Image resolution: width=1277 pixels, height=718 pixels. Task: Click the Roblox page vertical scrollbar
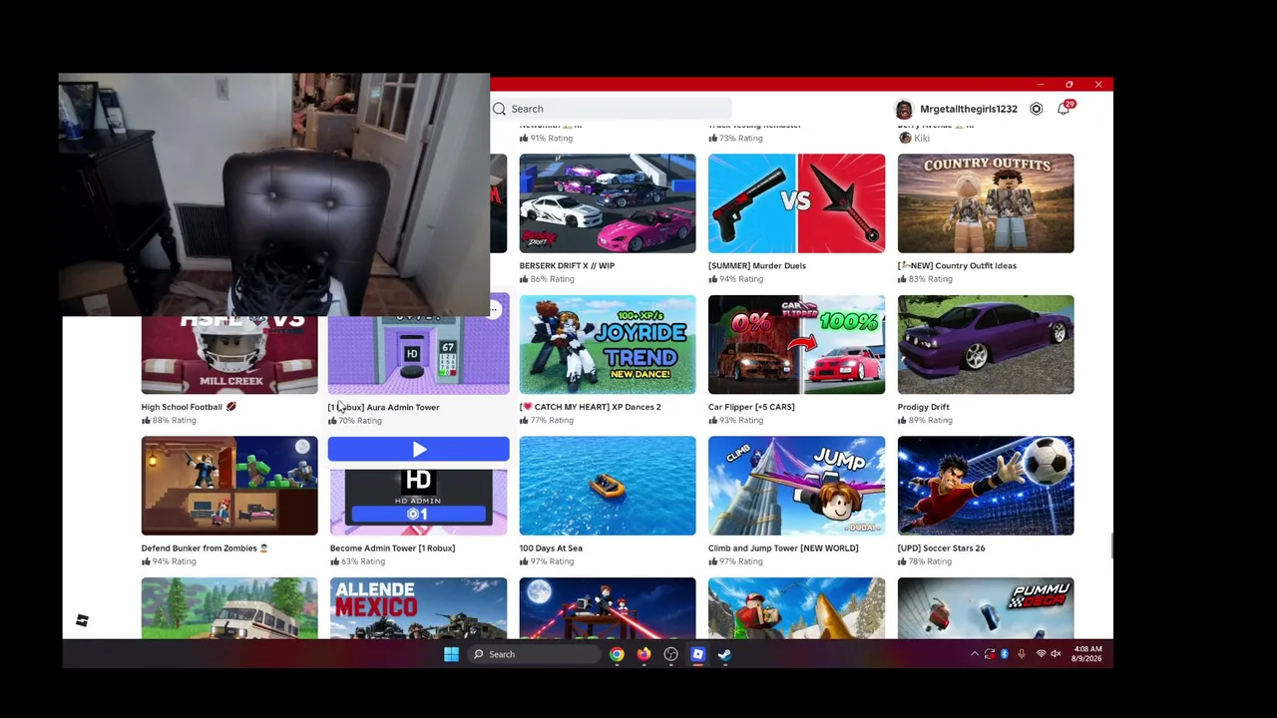(x=1110, y=546)
